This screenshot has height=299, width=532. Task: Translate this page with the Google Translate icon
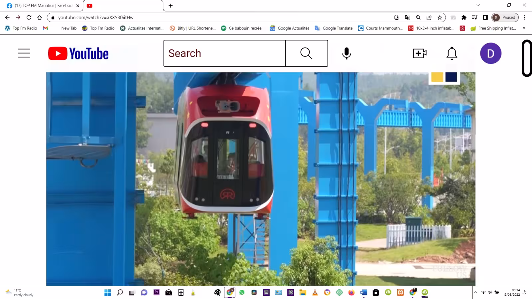click(x=407, y=17)
